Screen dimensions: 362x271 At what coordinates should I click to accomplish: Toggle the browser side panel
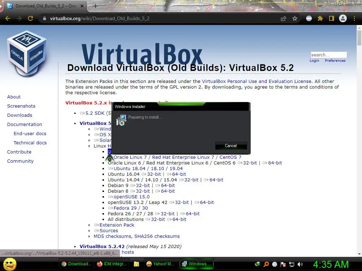(332, 18)
